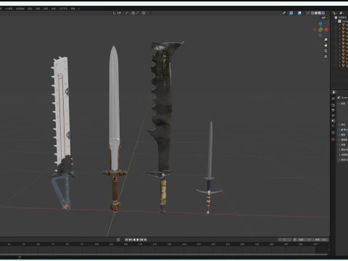Jump to timeline end frame
Screen dimensions: 348x261
[x=145, y=239]
